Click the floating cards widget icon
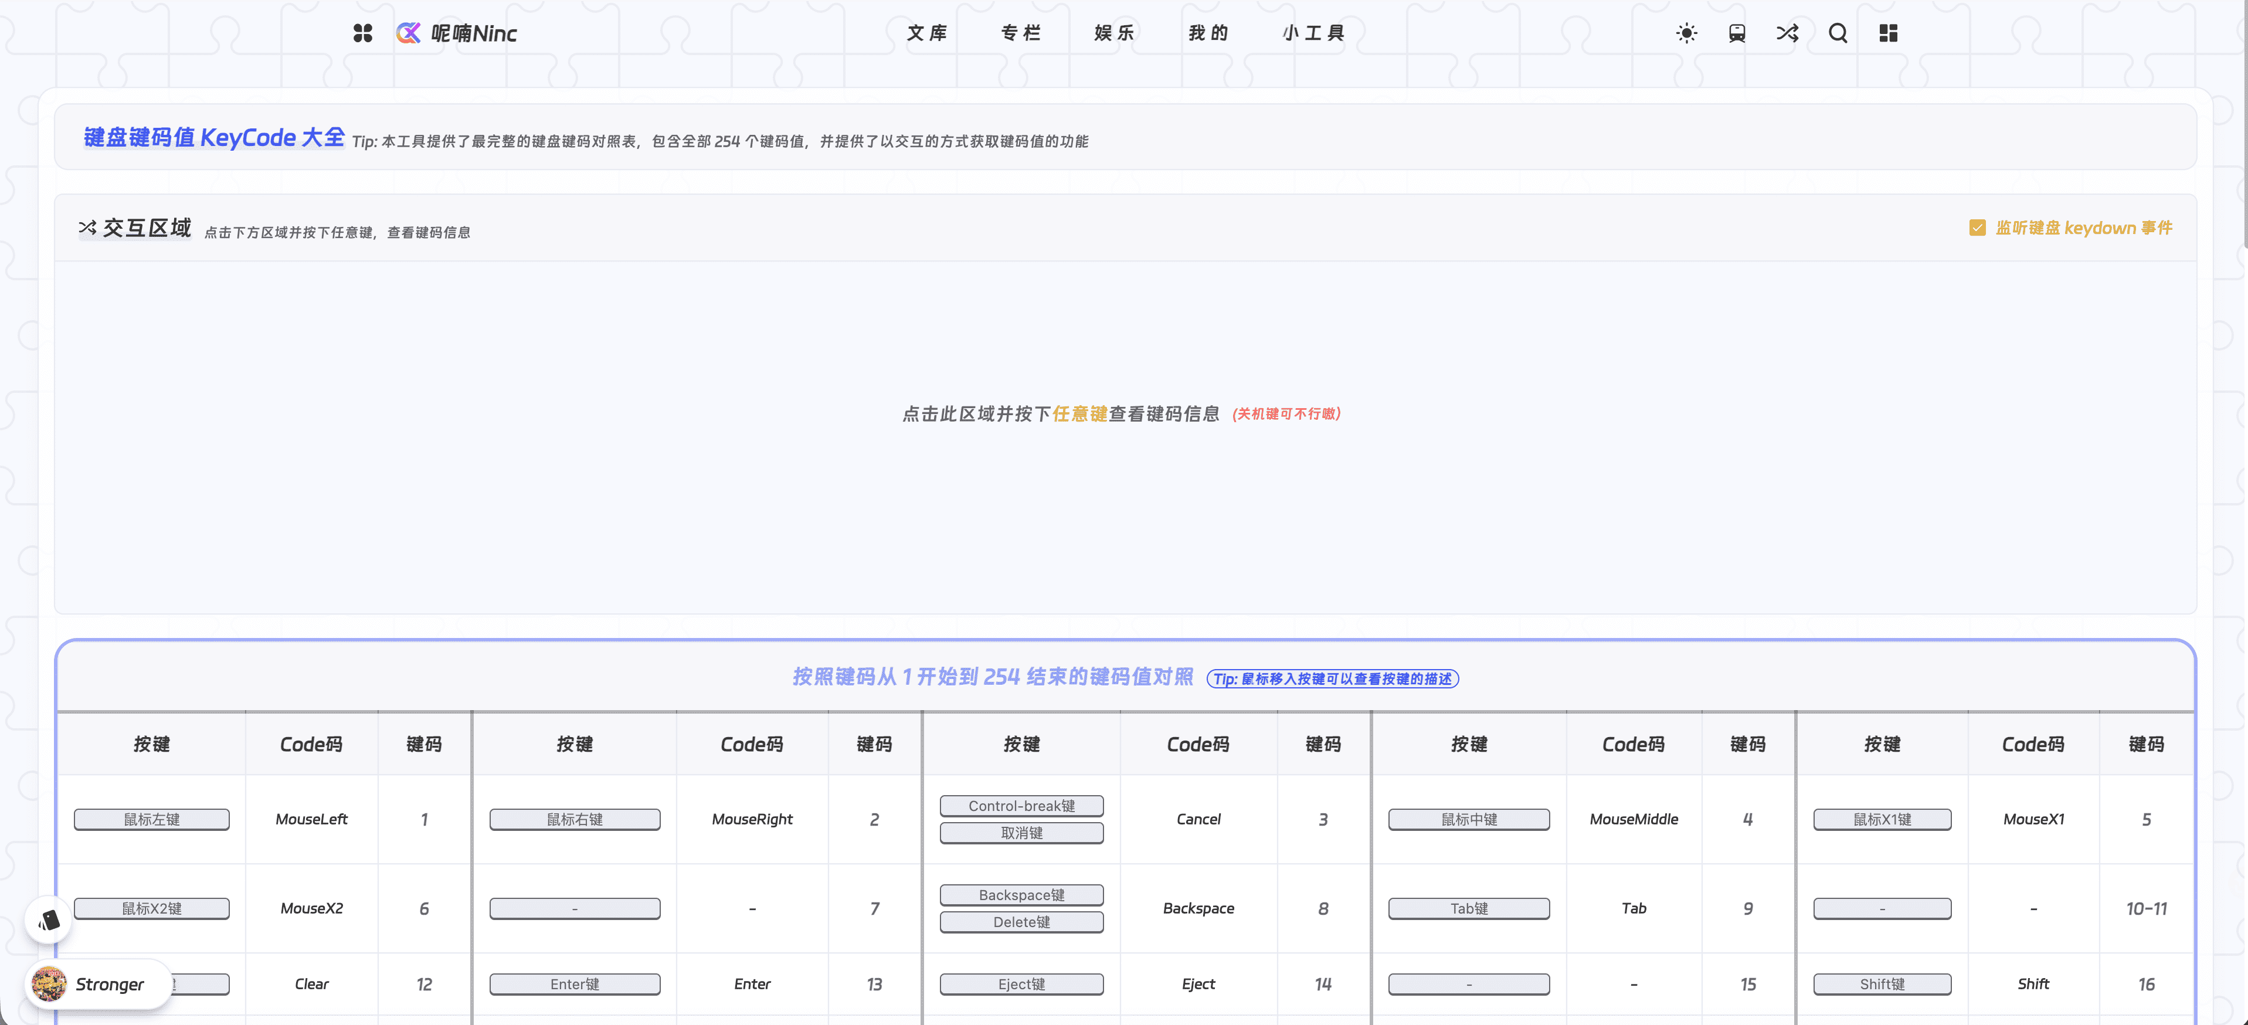The height and width of the screenshot is (1025, 2248). click(48, 919)
